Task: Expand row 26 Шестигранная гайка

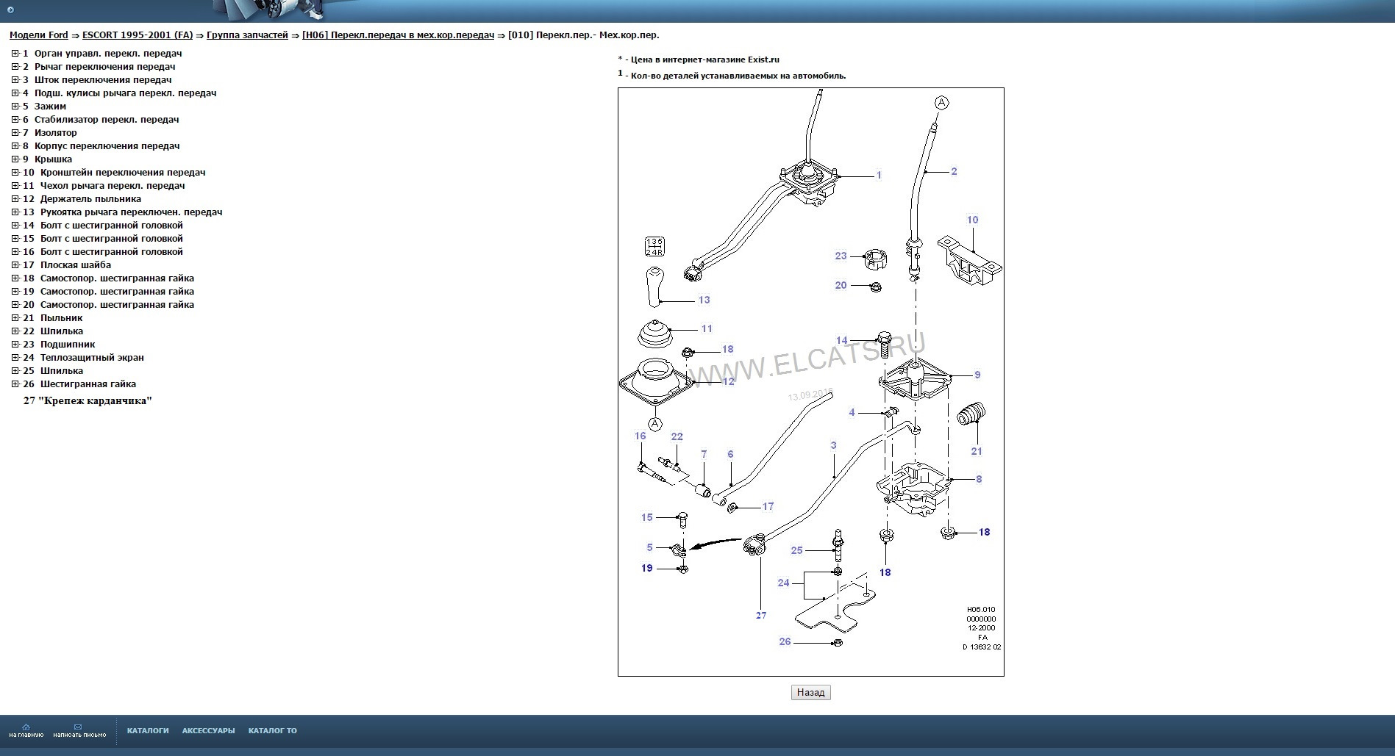Action: pos(15,384)
